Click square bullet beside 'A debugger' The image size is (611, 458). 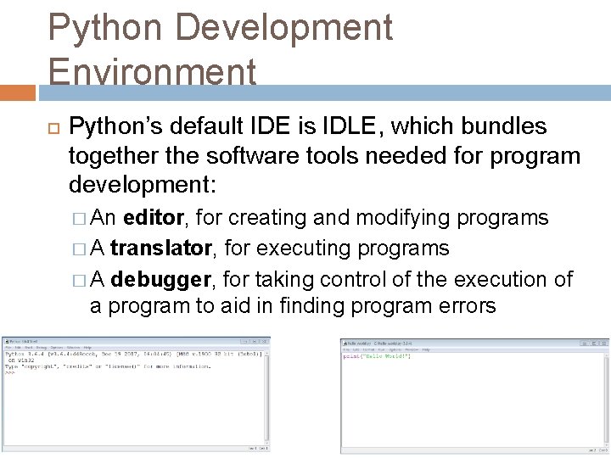(79, 281)
